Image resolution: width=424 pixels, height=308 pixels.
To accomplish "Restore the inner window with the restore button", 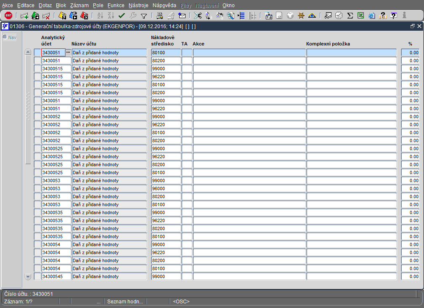I will tap(412, 26).
